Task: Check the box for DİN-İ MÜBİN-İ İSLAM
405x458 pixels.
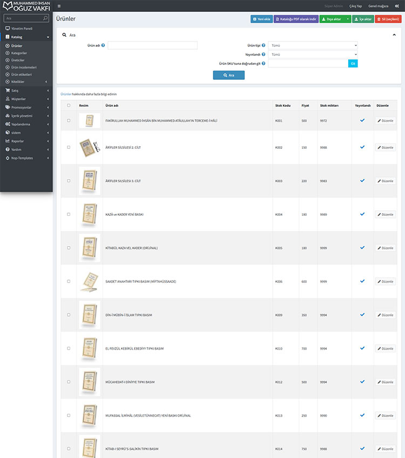Action: 69,315
